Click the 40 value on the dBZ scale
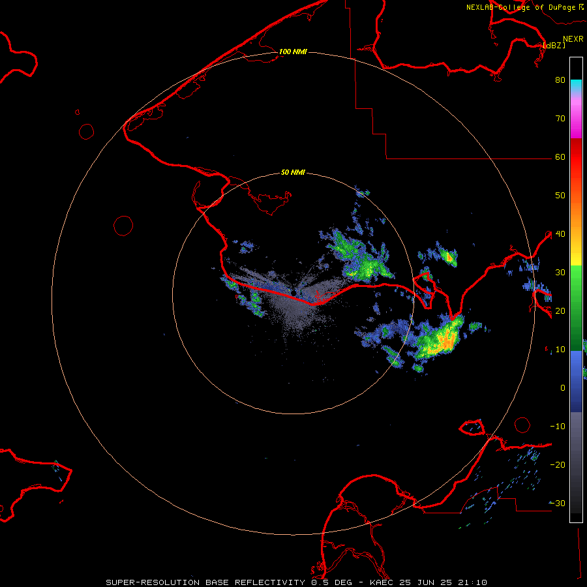This screenshot has height=587, width=587. [560, 233]
